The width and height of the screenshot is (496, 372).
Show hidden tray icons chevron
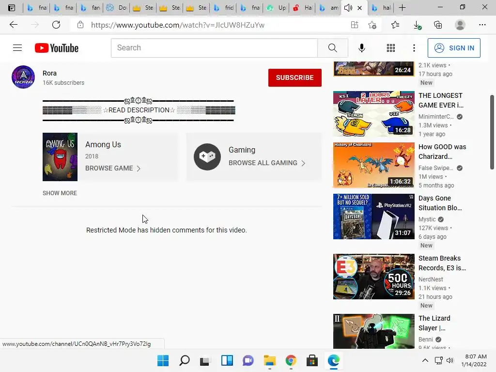[x=425, y=360]
